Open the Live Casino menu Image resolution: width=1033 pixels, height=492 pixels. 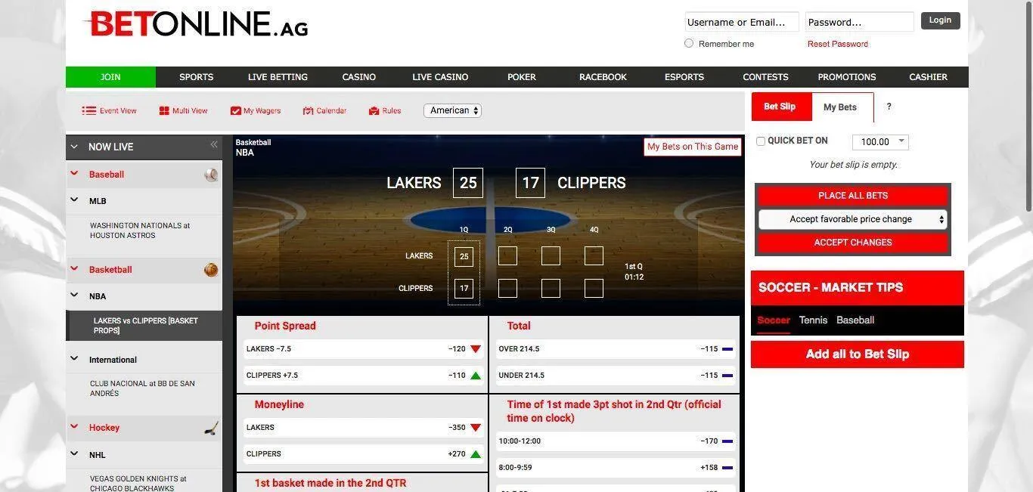pyautogui.click(x=440, y=77)
